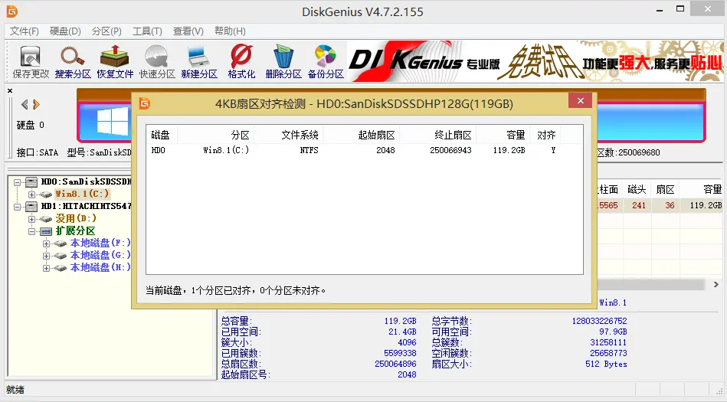Select the HD0 cell in the alignment list
Screen dimensions: 727x402
pos(158,150)
